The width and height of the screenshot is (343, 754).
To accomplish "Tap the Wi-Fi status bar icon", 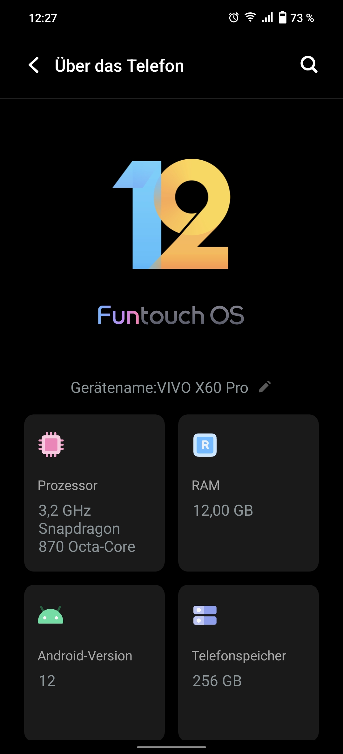I will pos(250,17).
